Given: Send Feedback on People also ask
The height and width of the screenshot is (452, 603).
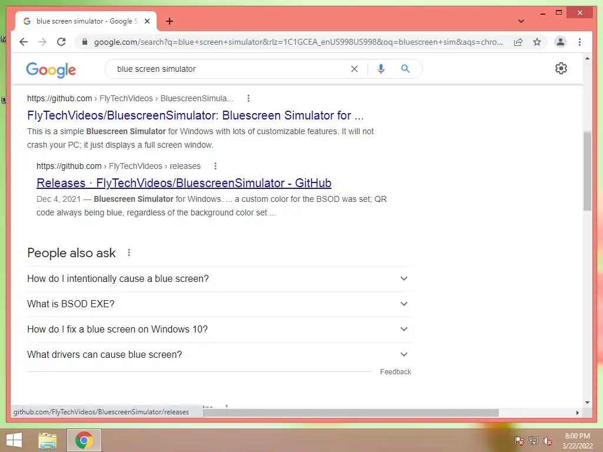Looking at the screenshot, I should pos(395,372).
